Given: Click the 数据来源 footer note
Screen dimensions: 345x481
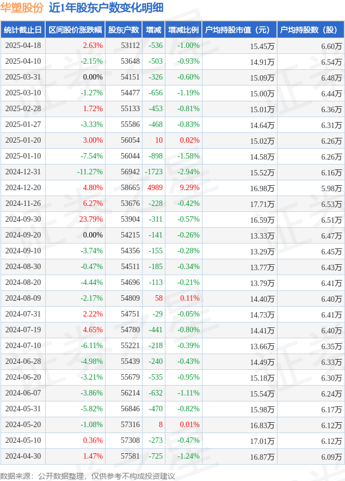Looking at the screenshot, I should (x=87, y=476).
